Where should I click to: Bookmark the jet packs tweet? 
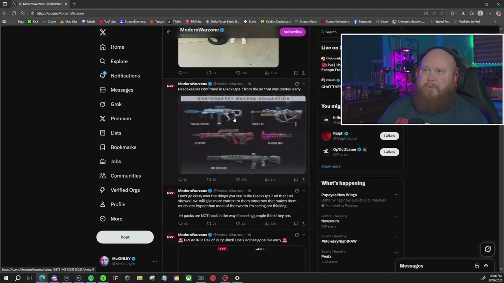296,224
